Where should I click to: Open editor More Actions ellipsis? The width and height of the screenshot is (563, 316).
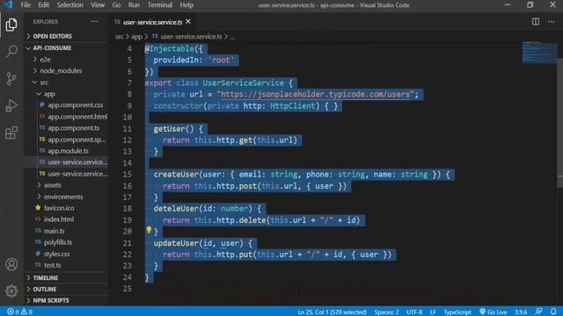click(552, 22)
